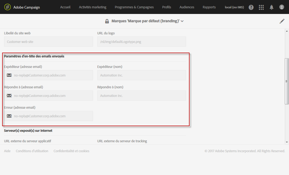The image size is (289, 175).
Task: Open Confidentialité et cookies link
Action: [x=71, y=151]
